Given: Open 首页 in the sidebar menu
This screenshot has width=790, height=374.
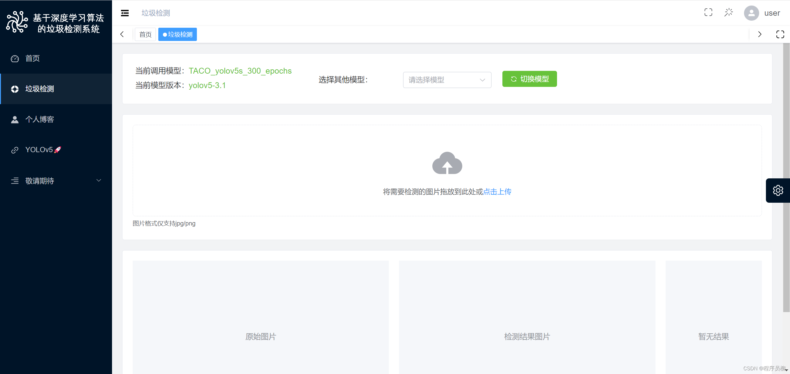Looking at the screenshot, I should pos(56,58).
